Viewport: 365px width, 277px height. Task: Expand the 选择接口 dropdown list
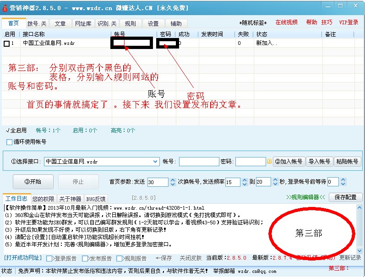(155, 162)
